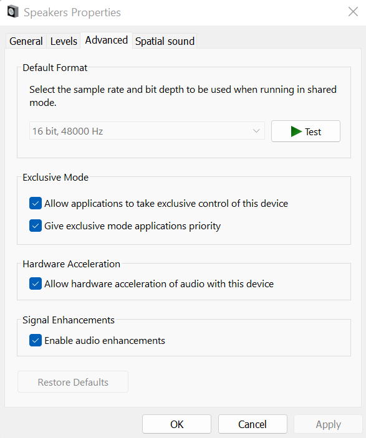Screen dimensions: 366x438
Task: Open the Levels tab
Action: tap(64, 41)
